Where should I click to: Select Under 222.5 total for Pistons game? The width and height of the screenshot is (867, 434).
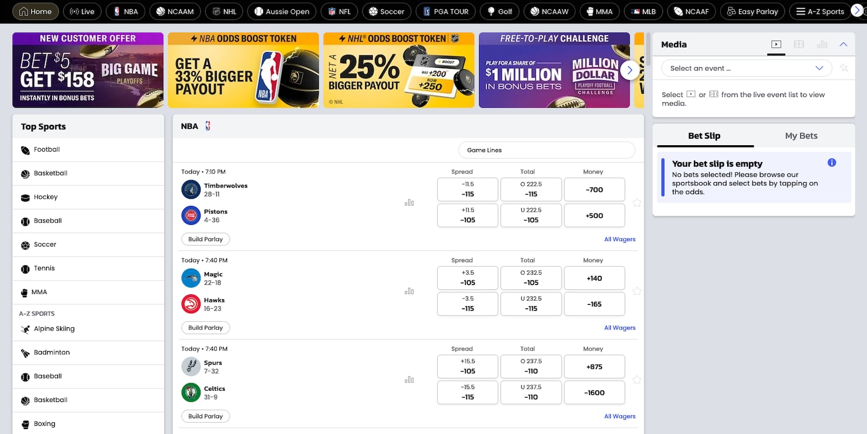pyautogui.click(x=531, y=216)
